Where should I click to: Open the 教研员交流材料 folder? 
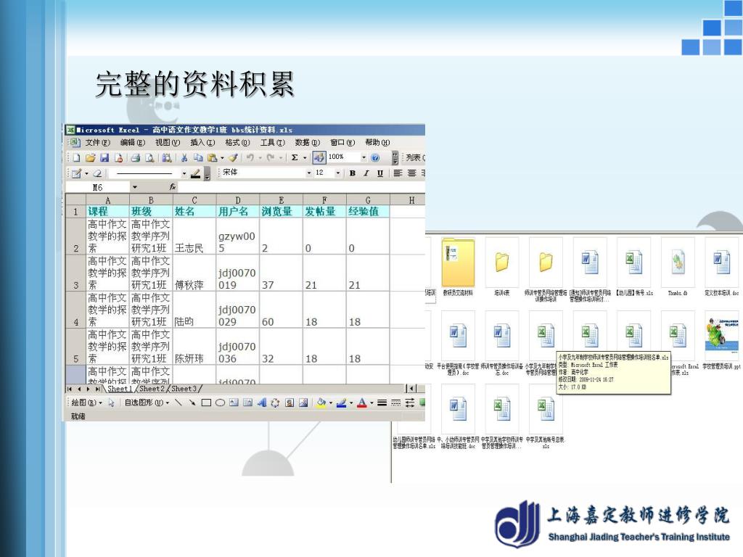click(458, 267)
